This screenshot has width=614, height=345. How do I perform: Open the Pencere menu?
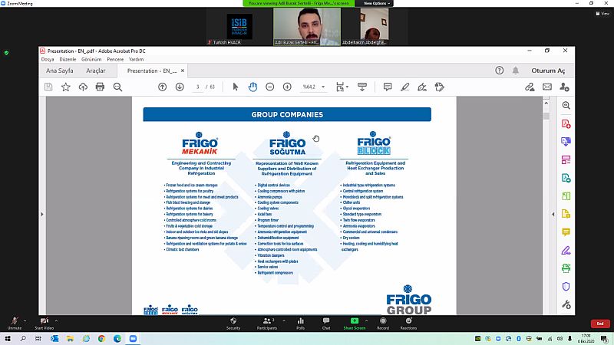tap(115, 60)
